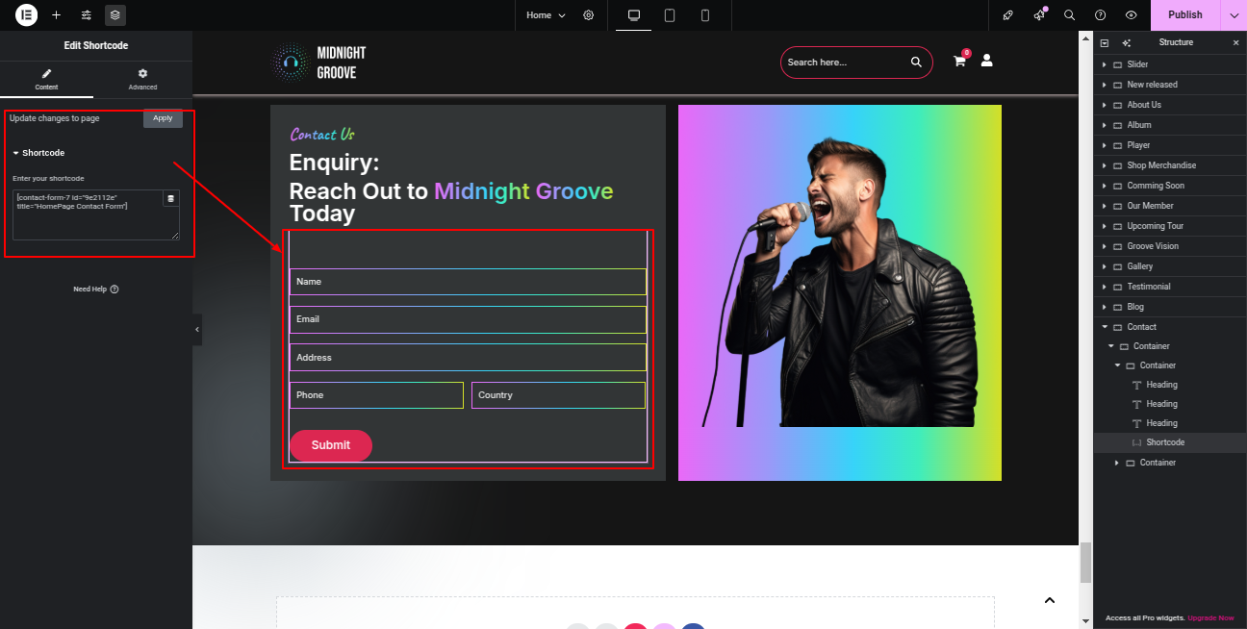
Task: Click the Need Help question icon
Action: 115,289
